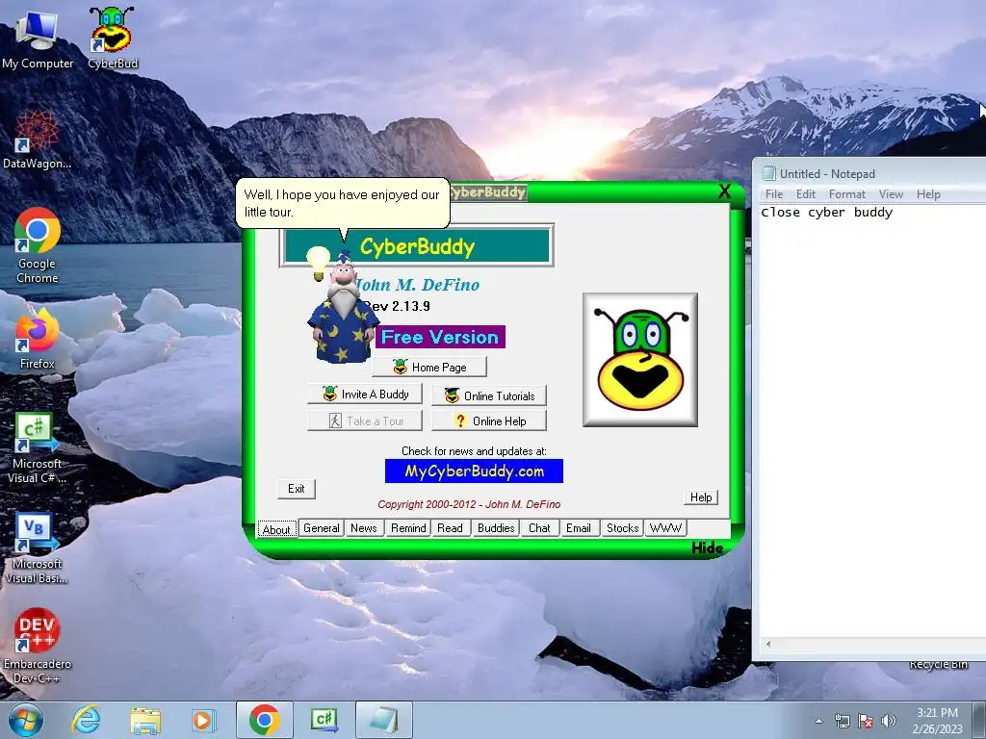
Task: Open Windows Media Player from taskbar
Action: pyautogui.click(x=204, y=720)
